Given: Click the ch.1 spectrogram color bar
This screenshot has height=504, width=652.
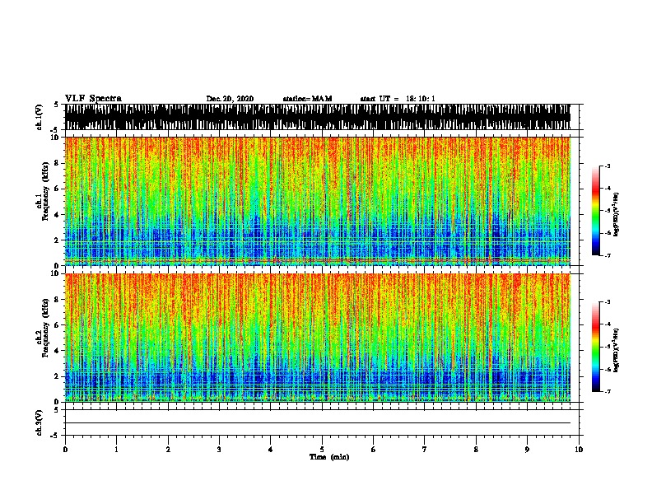Looking at the screenshot, I should coord(596,211).
